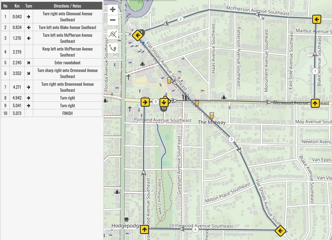Click waypoint circle 4 on Ormewood Avenue
This screenshot has height=240, width=332.
click(x=195, y=229)
